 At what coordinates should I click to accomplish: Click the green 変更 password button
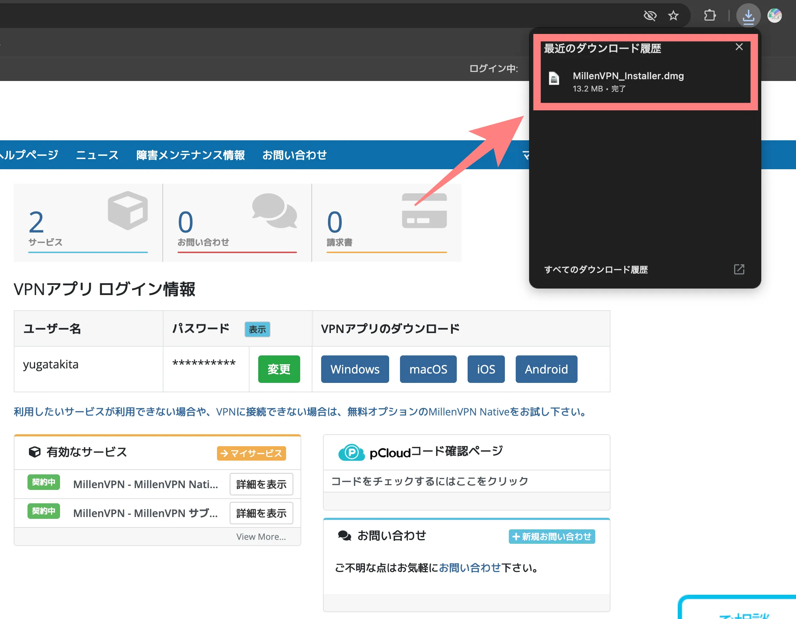point(279,369)
